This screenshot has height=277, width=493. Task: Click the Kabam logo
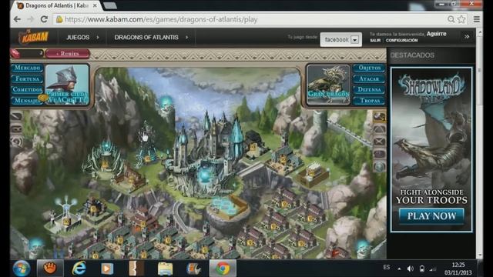(x=34, y=38)
